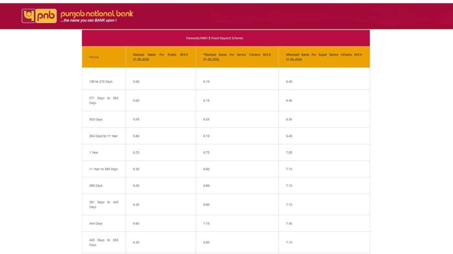Click senior rate 6.80 in 390 Days row
The width and height of the screenshot is (453, 254).
(x=206, y=186)
